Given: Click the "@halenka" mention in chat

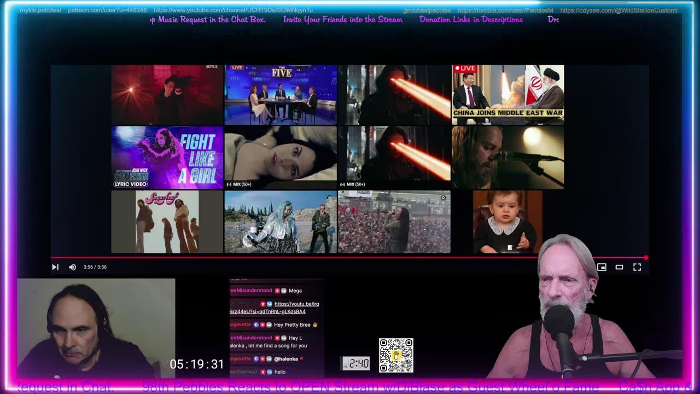Looking at the screenshot, I should (285, 358).
